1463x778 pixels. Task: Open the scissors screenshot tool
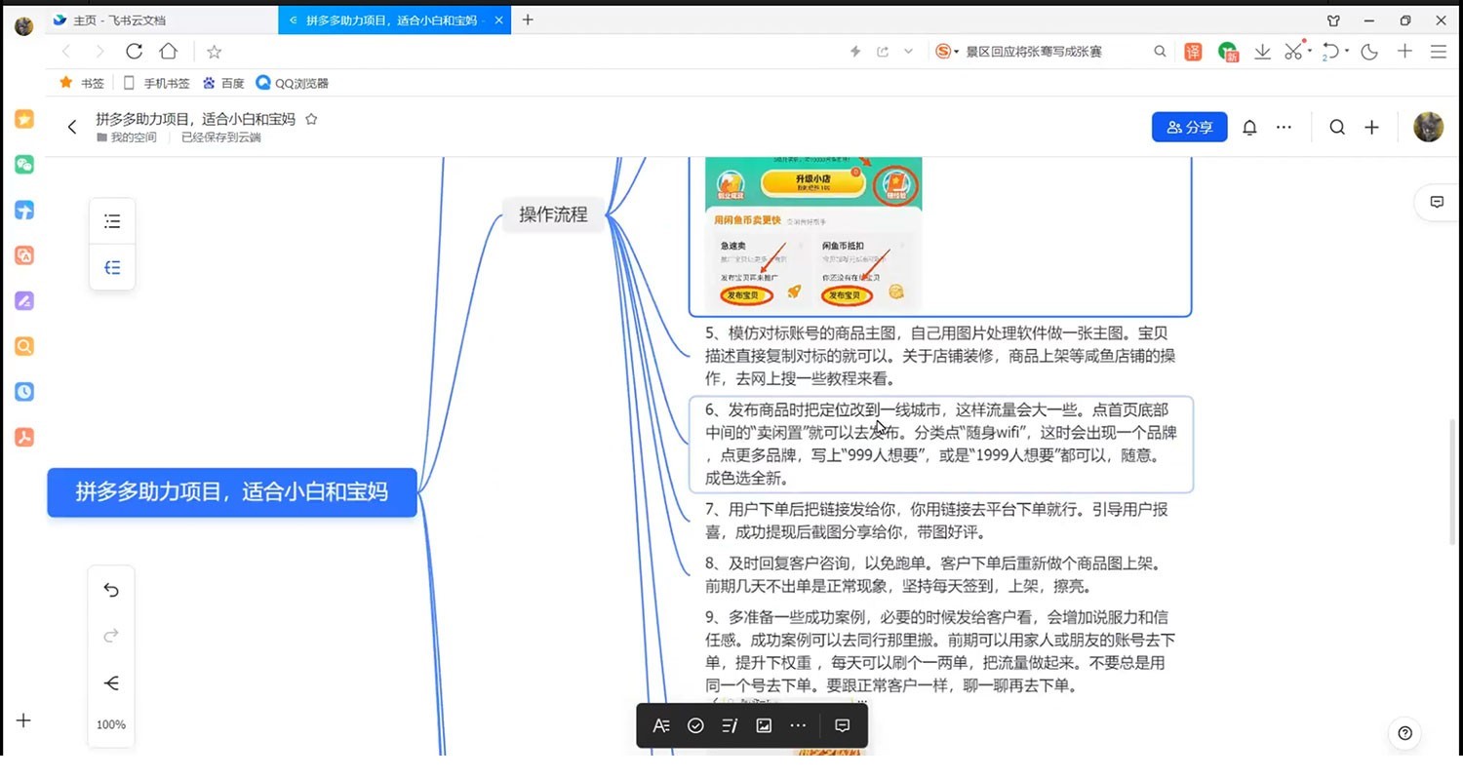pyautogui.click(x=1293, y=52)
